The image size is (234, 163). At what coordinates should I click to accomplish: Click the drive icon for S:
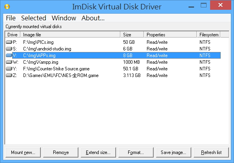pos(9,49)
